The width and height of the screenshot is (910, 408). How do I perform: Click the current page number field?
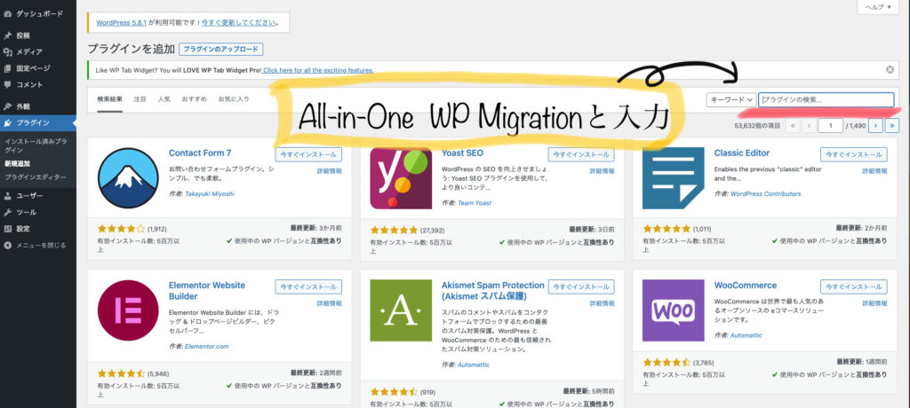tap(831, 125)
